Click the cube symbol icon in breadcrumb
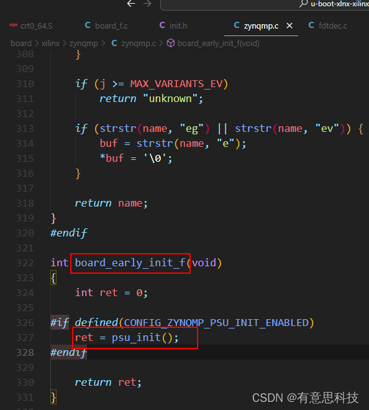Image resolution: width=369 pixels, height=410 pixels. (171, 43)
